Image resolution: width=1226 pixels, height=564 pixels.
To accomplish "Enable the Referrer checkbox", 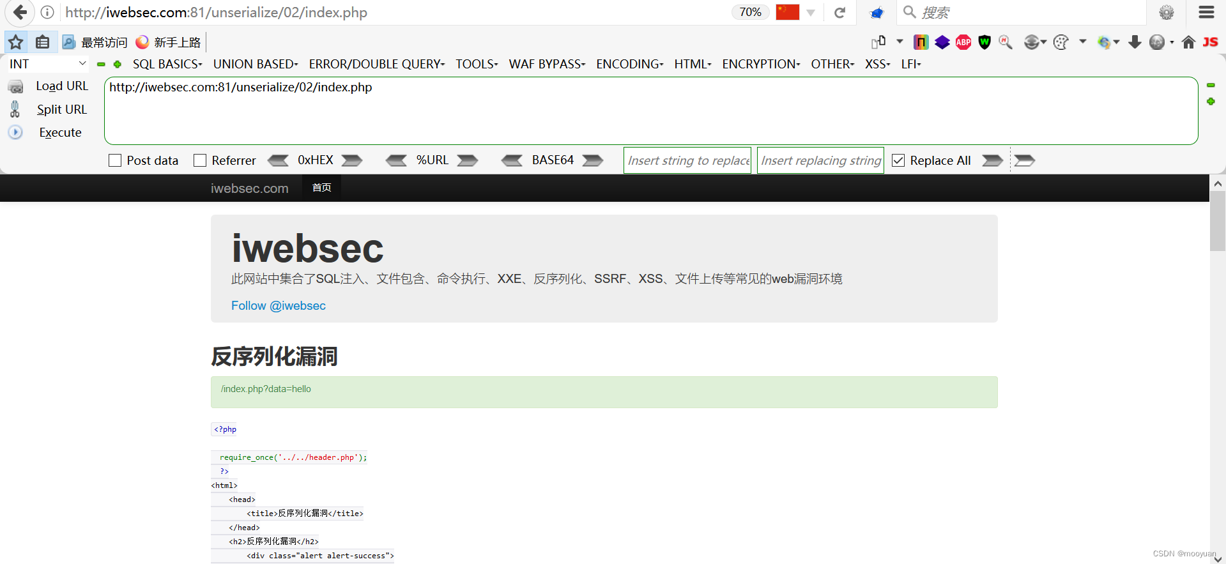I will click(x=200, y=160).
